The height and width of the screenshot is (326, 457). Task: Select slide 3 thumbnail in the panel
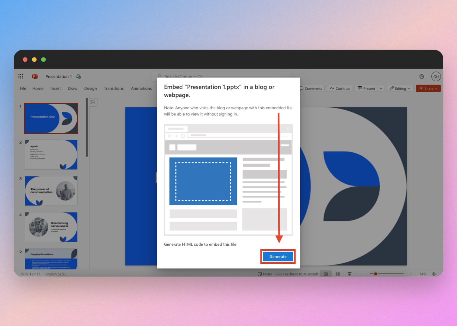tap(51, 191)
